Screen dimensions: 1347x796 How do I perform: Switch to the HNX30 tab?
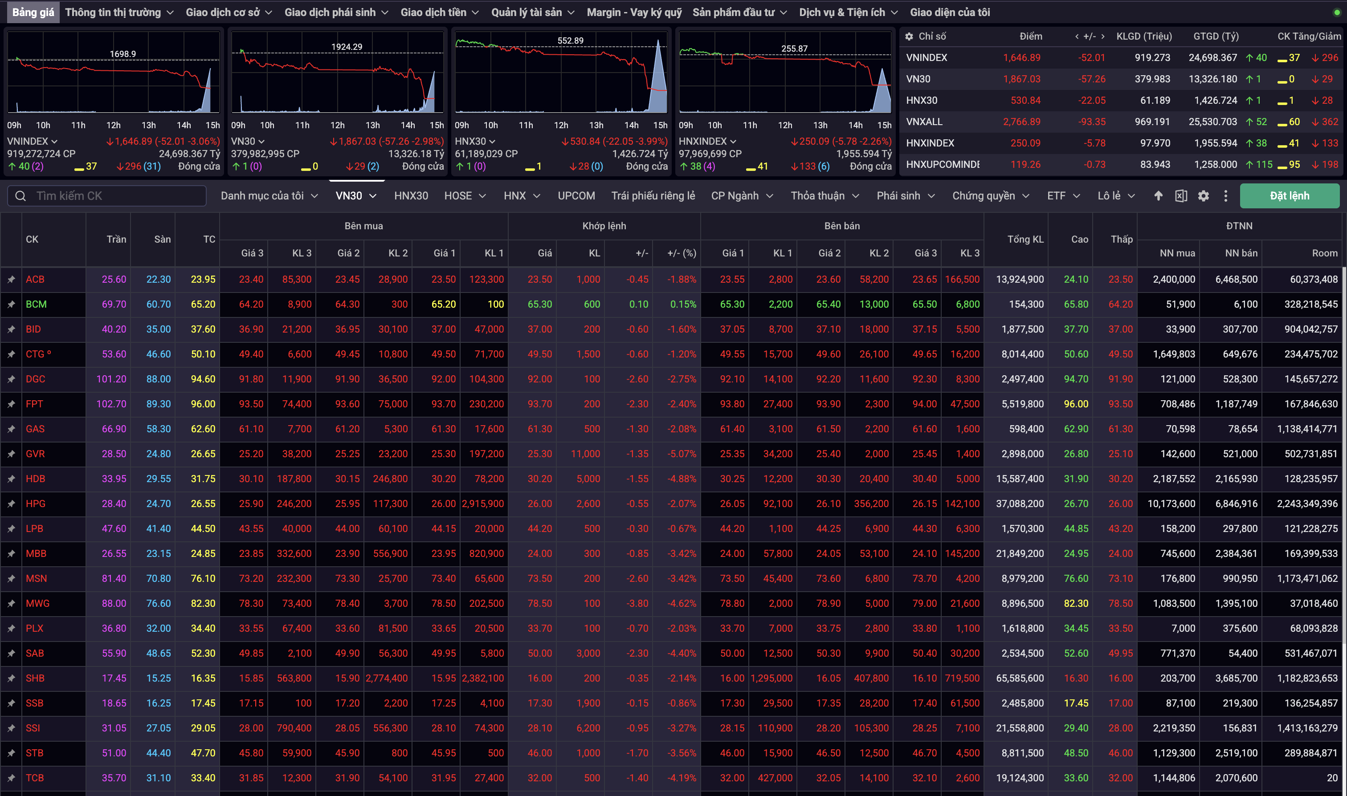[x=411, y=196]
